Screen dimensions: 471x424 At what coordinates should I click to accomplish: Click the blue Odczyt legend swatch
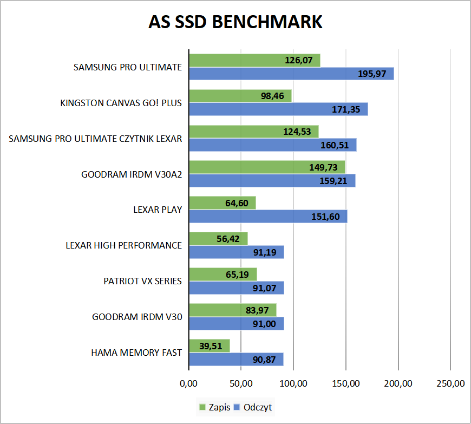point(238,407)
